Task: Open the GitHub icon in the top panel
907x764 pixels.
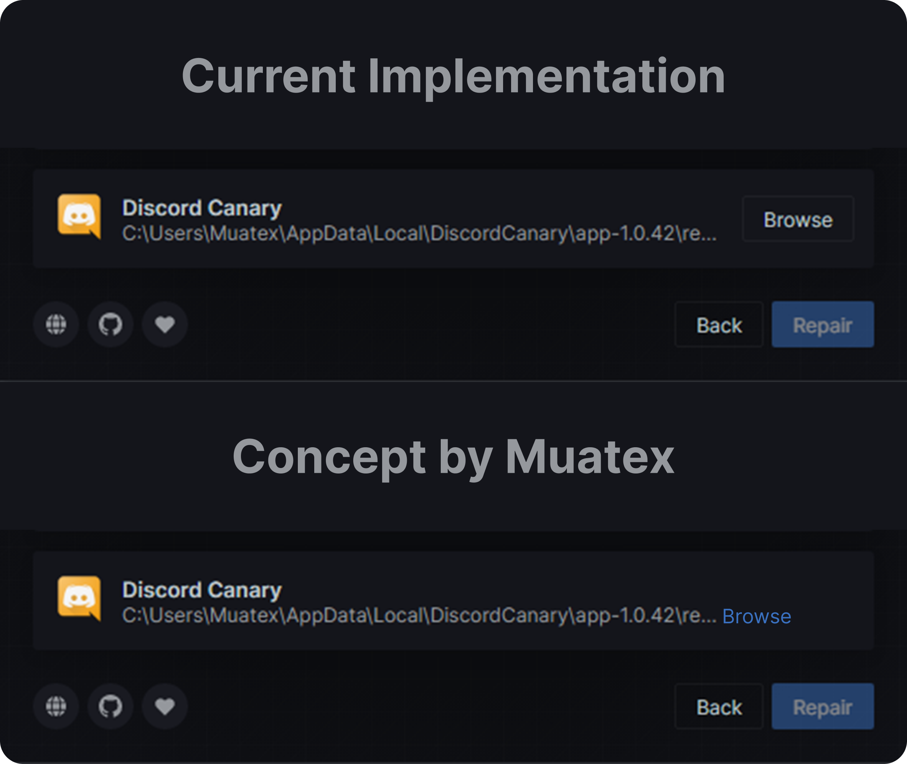Action: click(x=110, y=324)
